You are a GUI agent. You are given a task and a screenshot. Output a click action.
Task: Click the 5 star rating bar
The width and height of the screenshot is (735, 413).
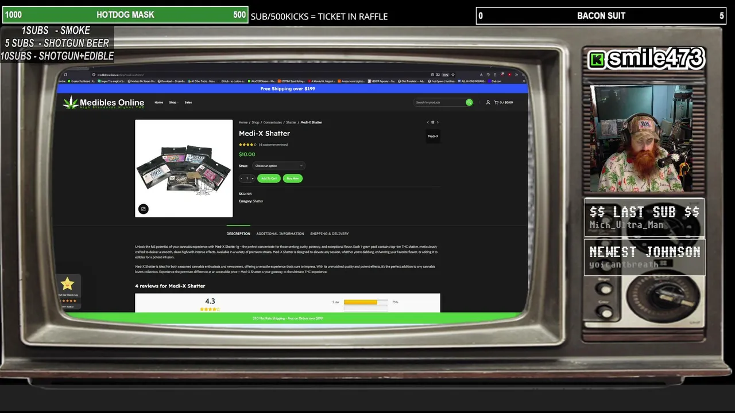tap(366, 302)
